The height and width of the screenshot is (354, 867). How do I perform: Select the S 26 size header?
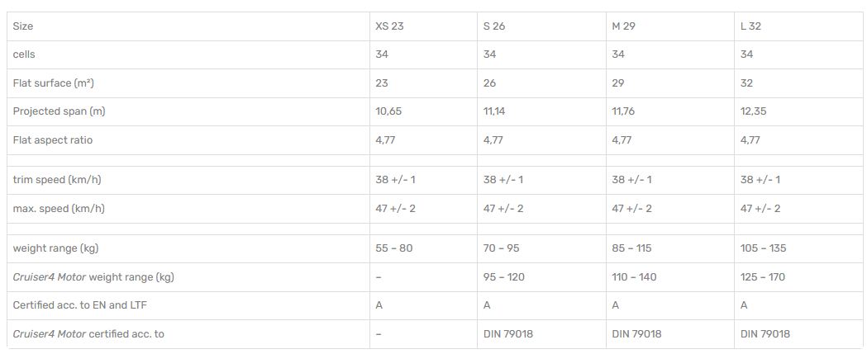[x=493, y=26]
